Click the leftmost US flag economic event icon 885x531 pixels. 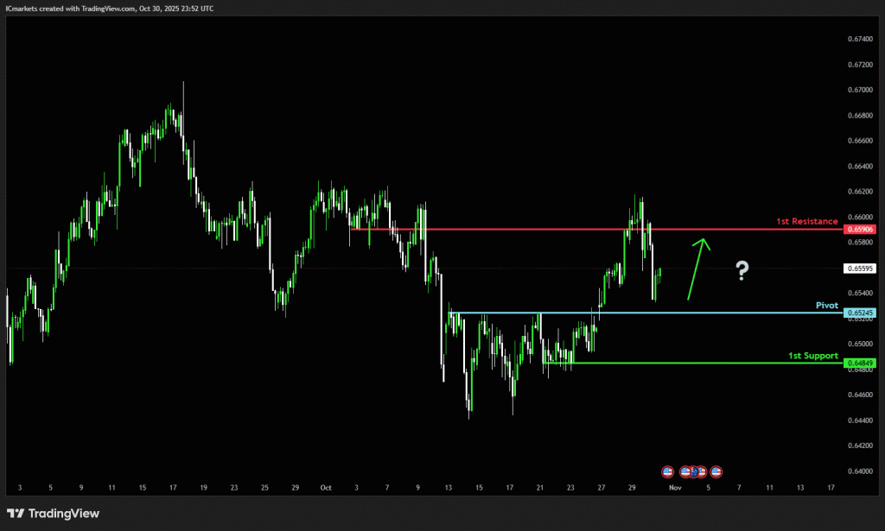(x=667, y=471)
